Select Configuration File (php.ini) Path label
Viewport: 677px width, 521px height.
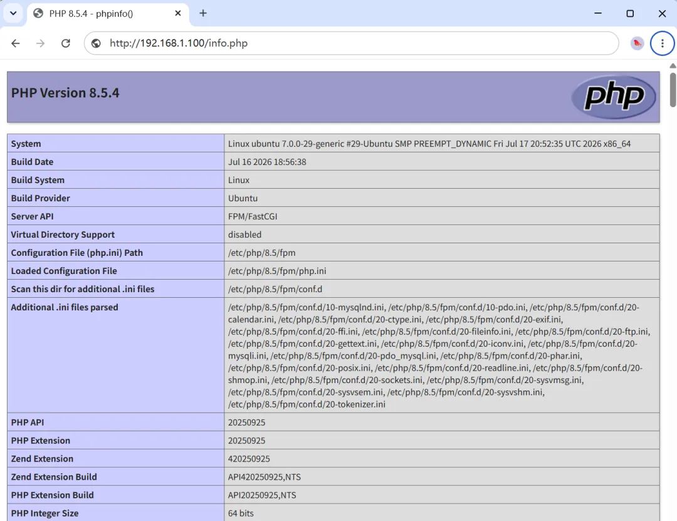click(77, 252)
